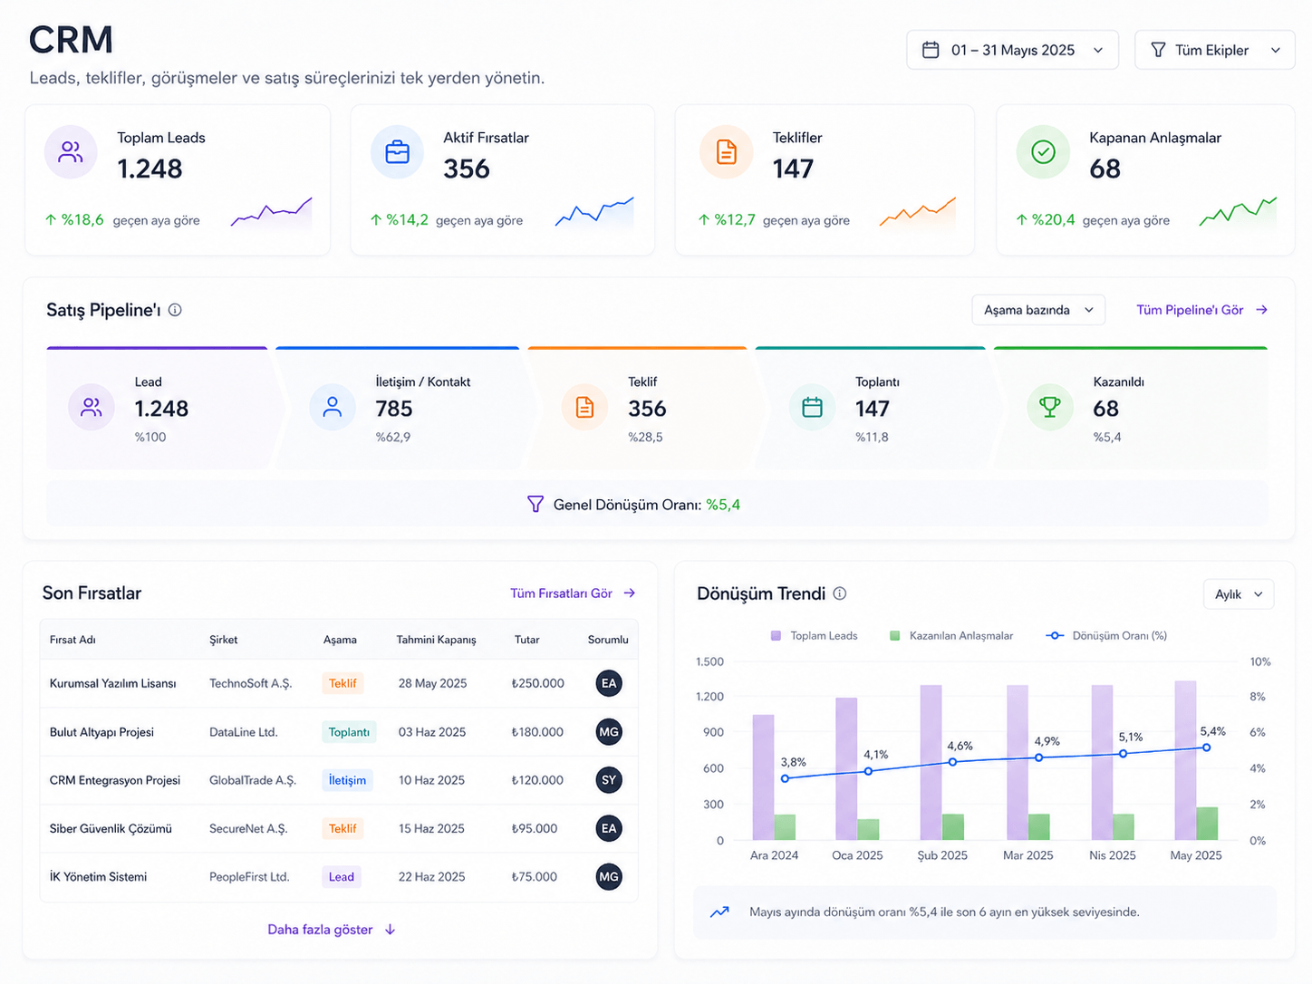Viewport: 1312px width, 984px height.
Task: Open the Aşama bazında dropdown
Action: pyautogui.click(x=1038, y=310)
